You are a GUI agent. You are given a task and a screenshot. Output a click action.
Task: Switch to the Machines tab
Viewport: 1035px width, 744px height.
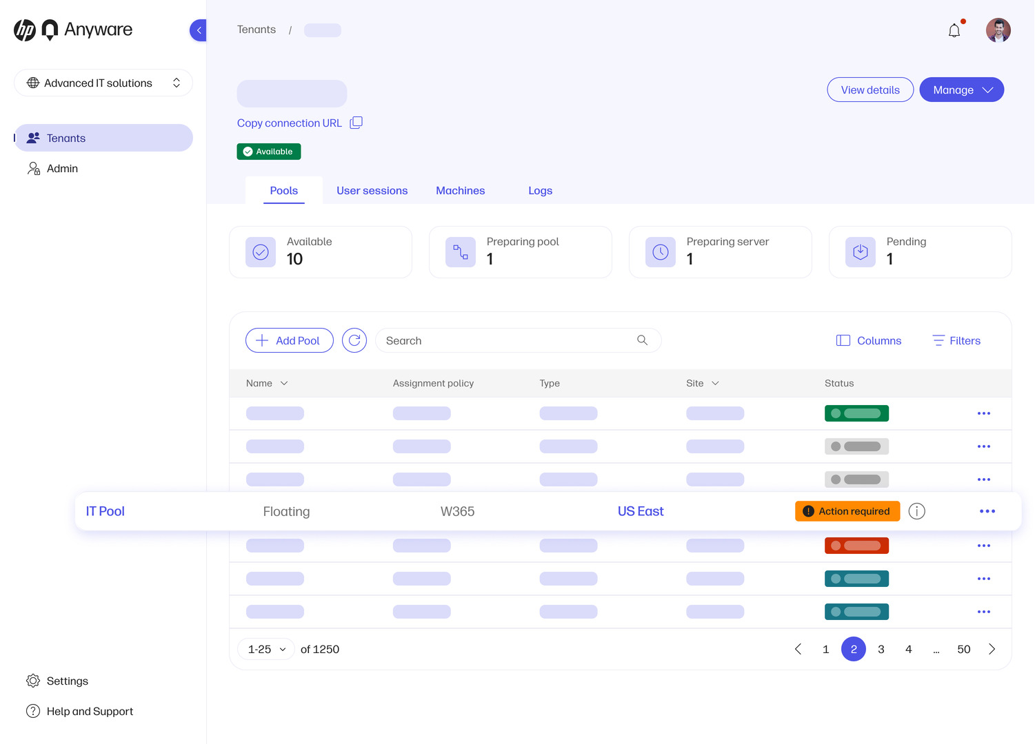click(x=460, y=191)
